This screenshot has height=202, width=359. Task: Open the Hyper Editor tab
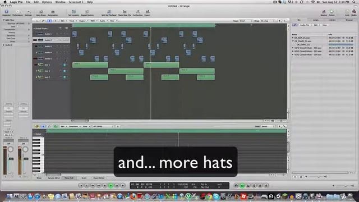click(99, 178)
